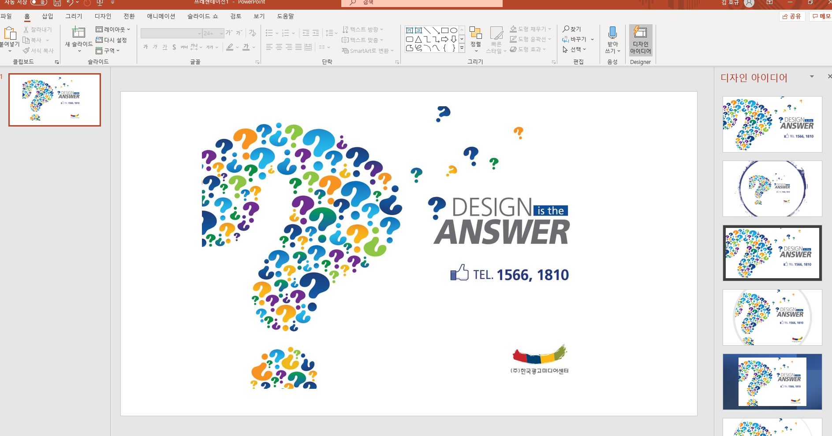832x436 pixels.
Task: Close the Design Ideas pane
Action: [x=829, y=77]
